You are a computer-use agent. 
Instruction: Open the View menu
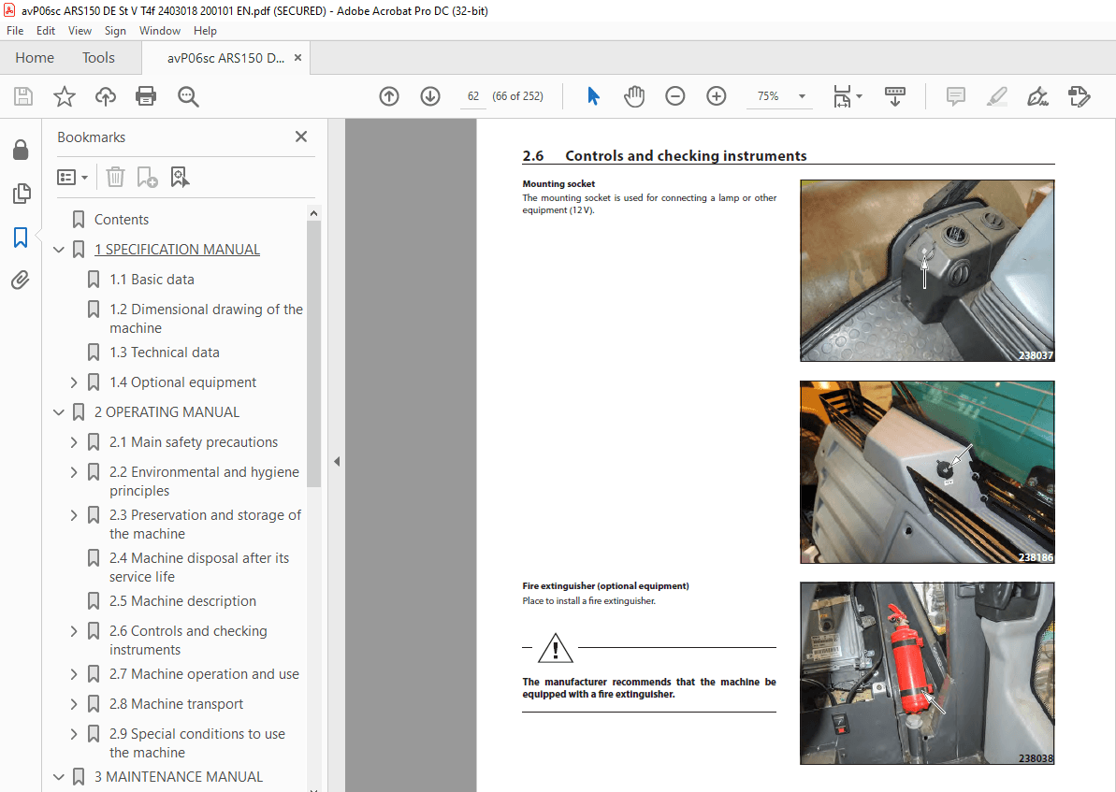click(80, 30)
